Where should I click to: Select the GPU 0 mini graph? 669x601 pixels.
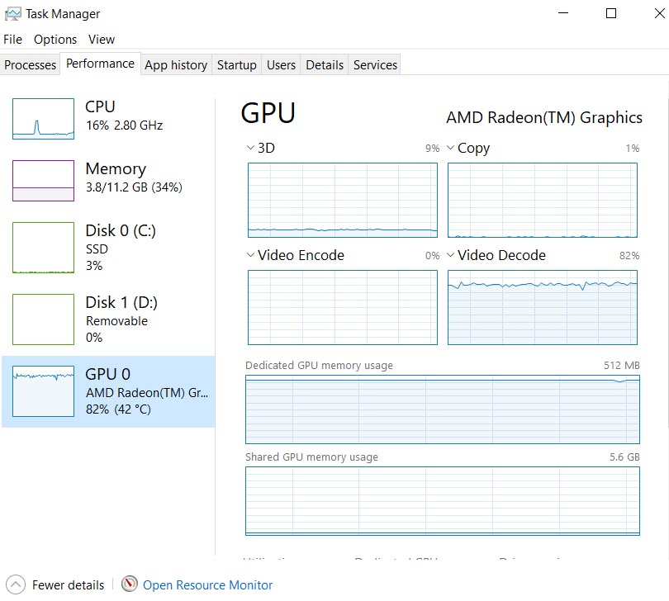pyautogui.click(x=43, y=390)
